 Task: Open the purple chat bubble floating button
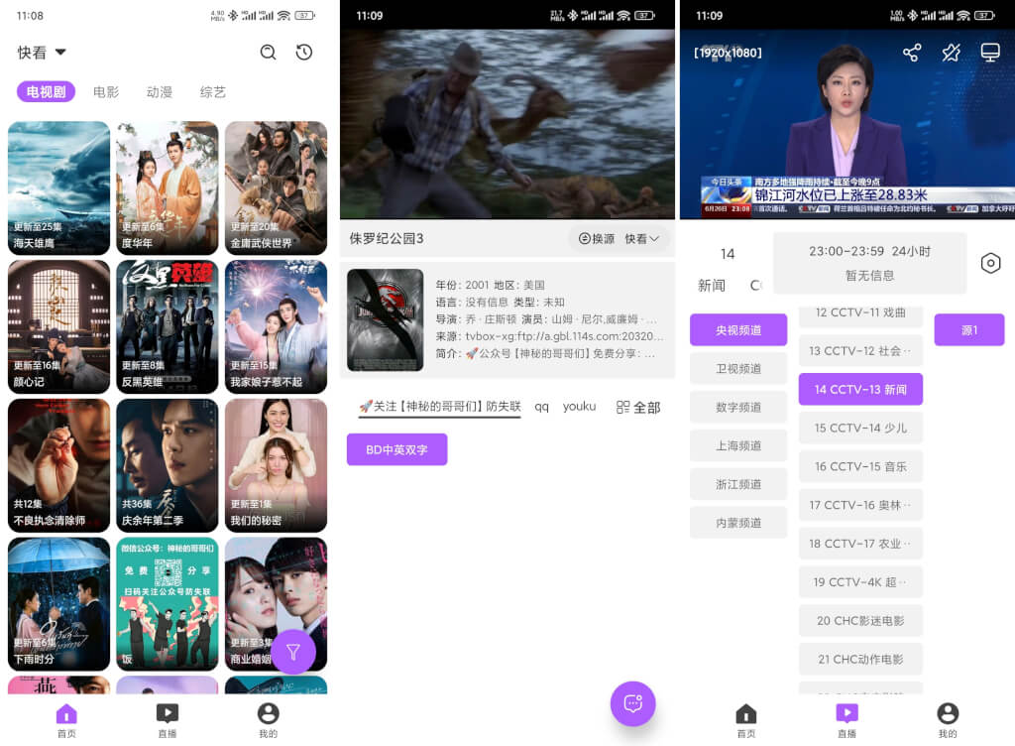[x=633, y=703]
